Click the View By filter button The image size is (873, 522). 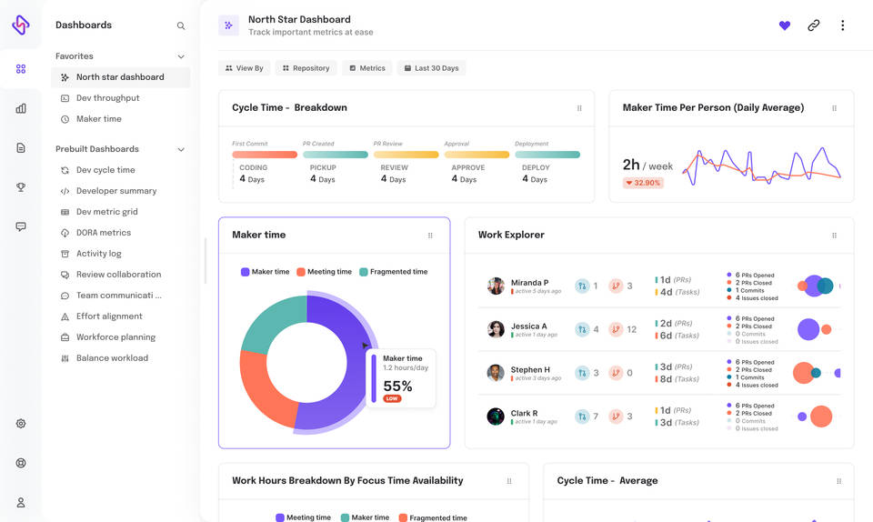point(244,68)
